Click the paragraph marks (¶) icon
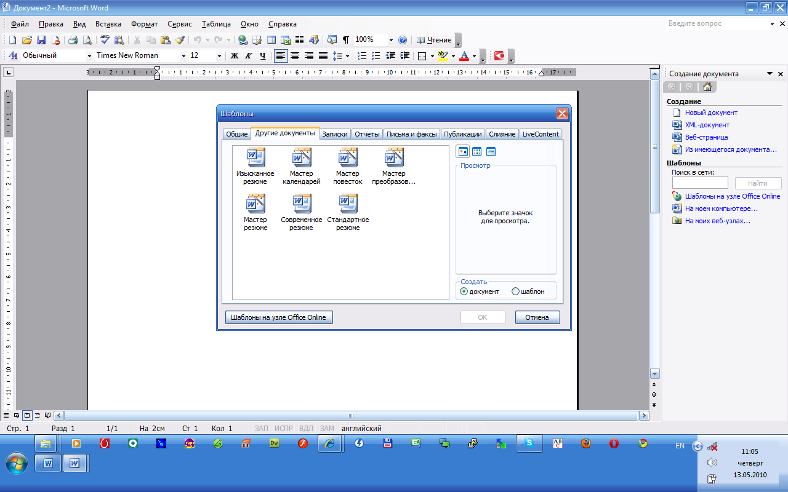This screenshot has height=492, width=788. click(346, 40)
